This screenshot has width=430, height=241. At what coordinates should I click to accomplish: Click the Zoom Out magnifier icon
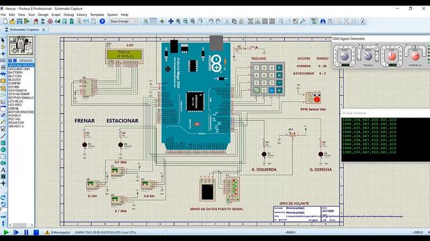pos(185,21)
